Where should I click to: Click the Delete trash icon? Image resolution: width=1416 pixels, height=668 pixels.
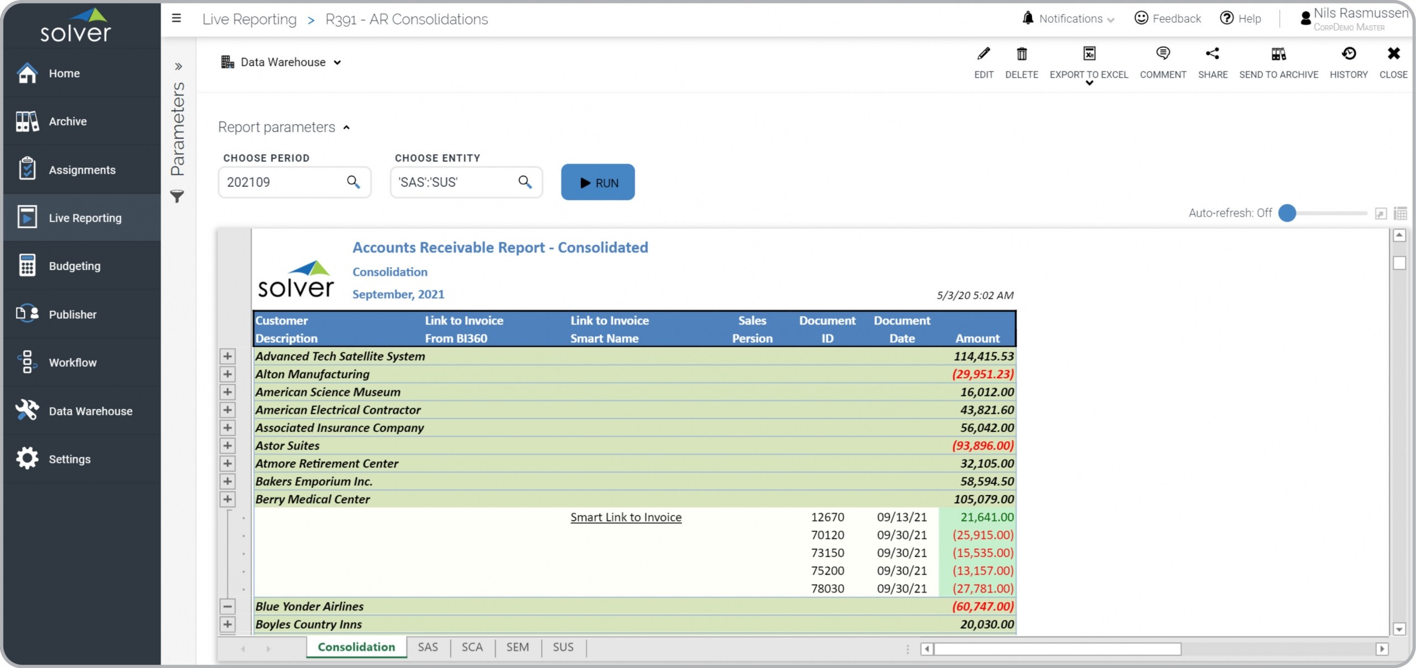pyautogui.click(x=1021, y=54)
